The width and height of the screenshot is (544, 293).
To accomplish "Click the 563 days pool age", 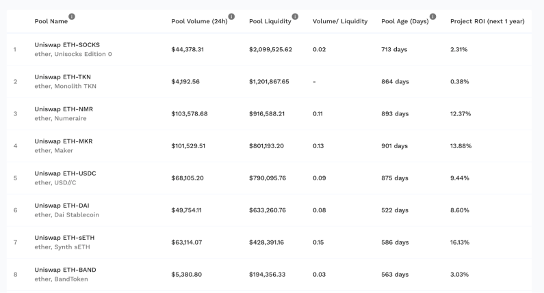I will click(x=395, y=275).
